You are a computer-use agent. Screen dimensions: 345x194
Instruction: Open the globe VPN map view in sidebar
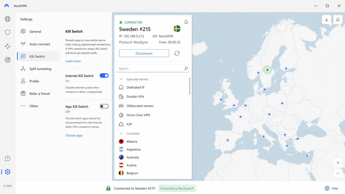coord(8,19)
